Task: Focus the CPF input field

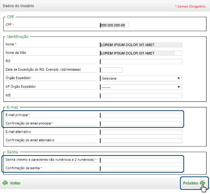Action: [x=114, y=25]
